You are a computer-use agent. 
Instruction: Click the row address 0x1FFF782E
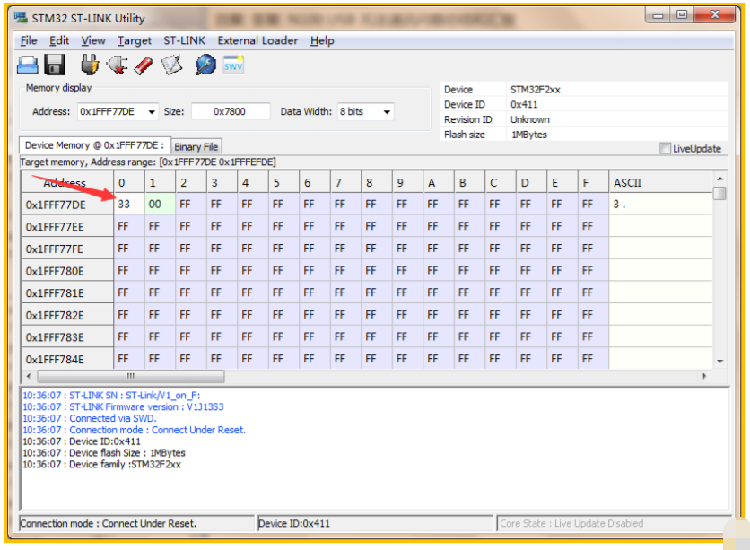[x=67, y=315]
